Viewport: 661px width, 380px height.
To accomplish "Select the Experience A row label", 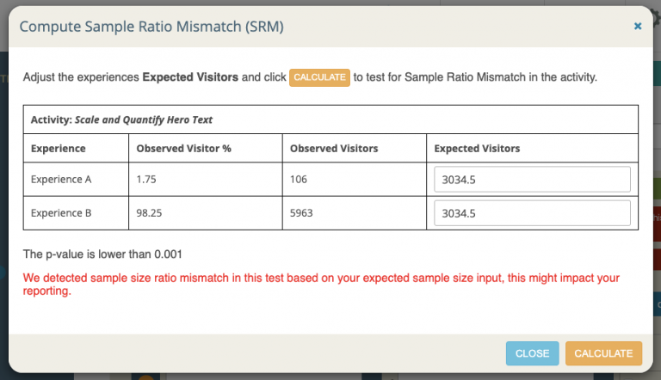I will point(61,180).
